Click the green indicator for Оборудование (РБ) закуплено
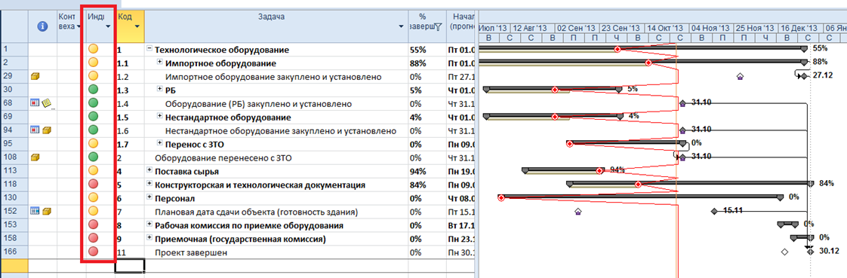Image resolution: width=847 pixels, height=278 pixels. click(x=93, y=103)
